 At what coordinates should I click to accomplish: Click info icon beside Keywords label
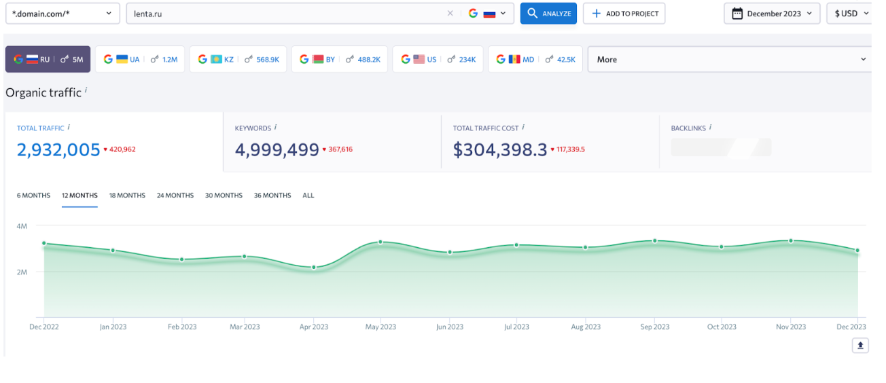coord(275,127)
